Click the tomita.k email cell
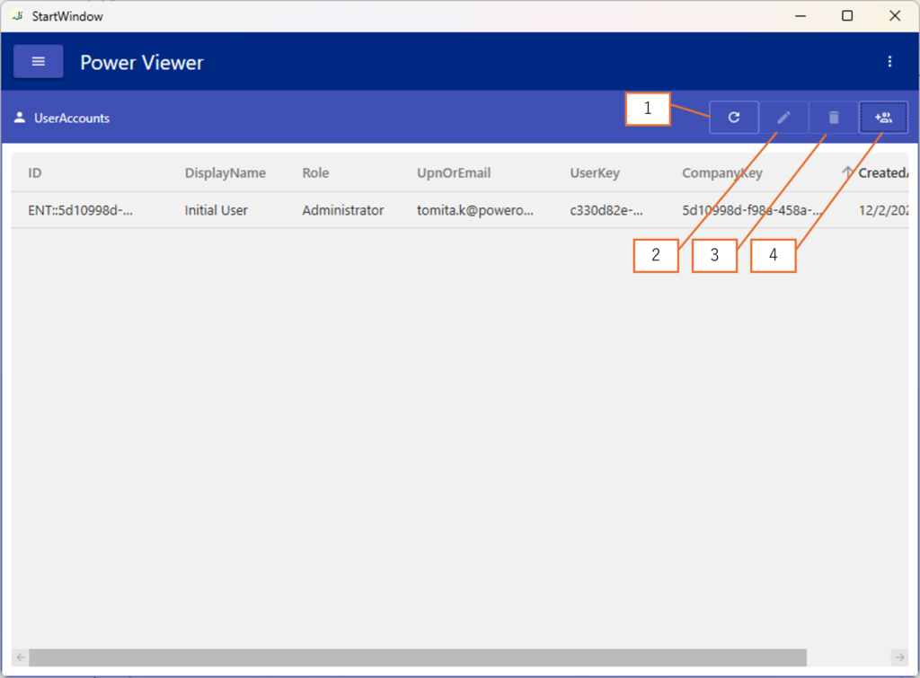The image size is (920, 678). tap(474, 210)
